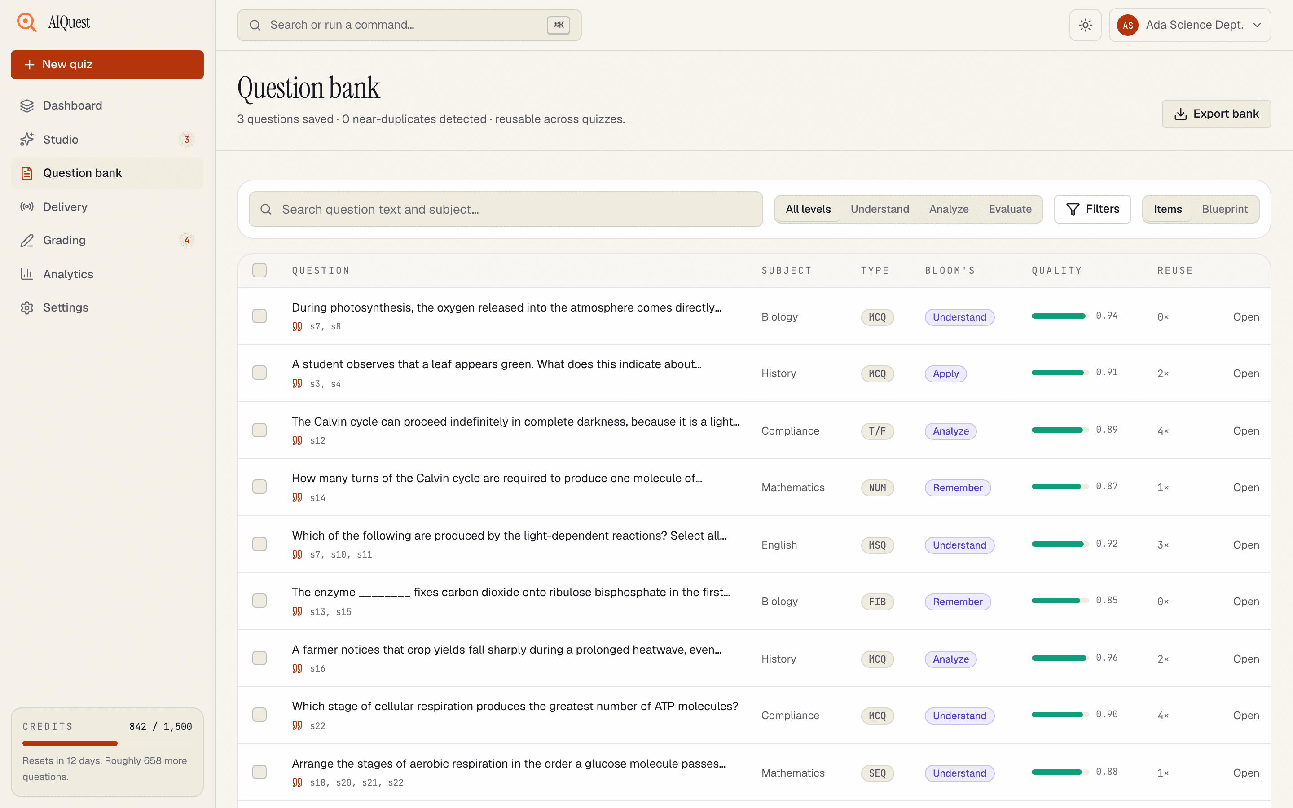Select the Analyze level tab

coord(948,210)
